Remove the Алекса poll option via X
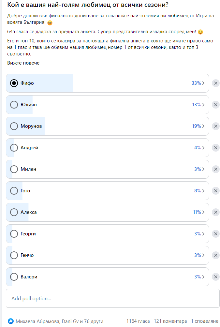This screenshot has width=220, height=327. pos(216,212)
